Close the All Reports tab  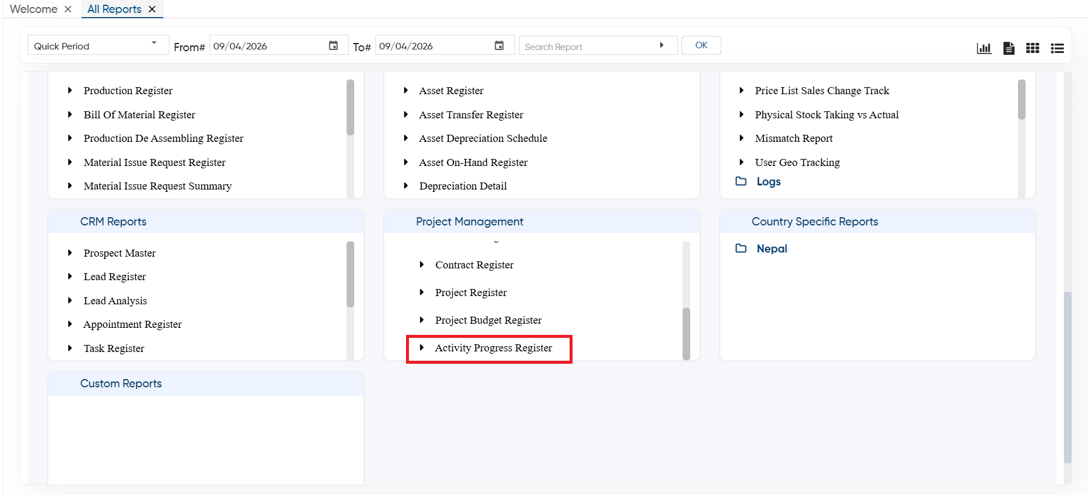tap(152, 9)
